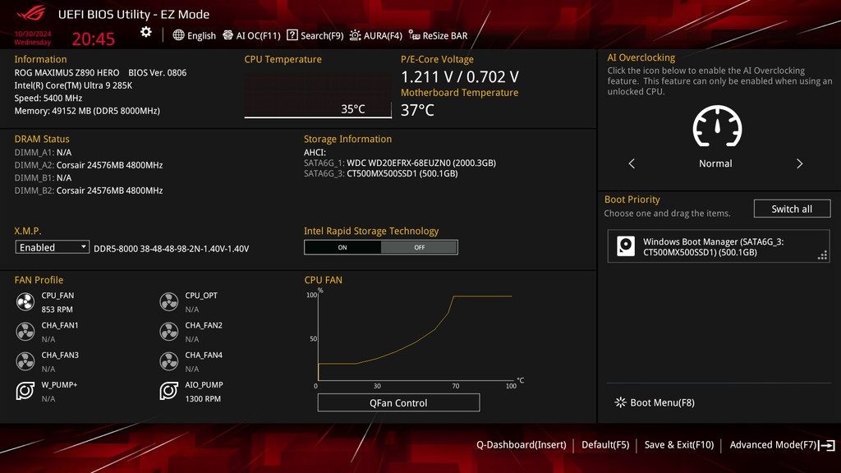The image size is (841, 473).
Task: Click the CPU_FAN fan icon
Action: (25, 302)
